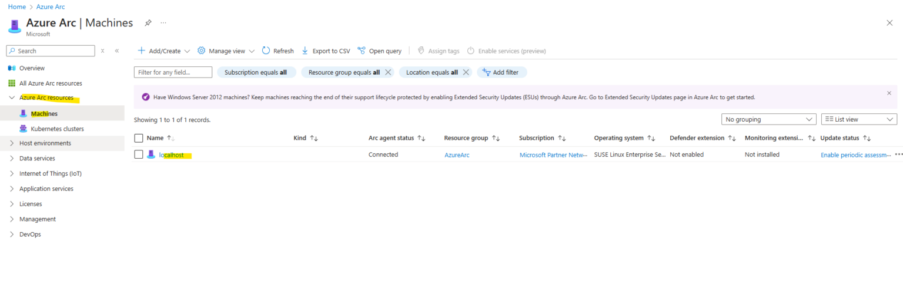Open the Location equals all filter

coord(432,72)
